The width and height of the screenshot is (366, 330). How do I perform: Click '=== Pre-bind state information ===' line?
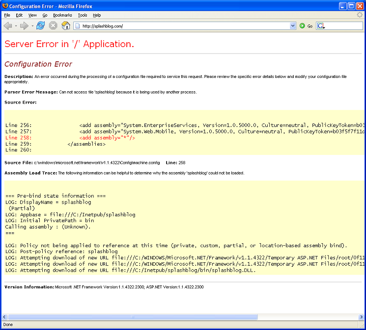[56, 196]
